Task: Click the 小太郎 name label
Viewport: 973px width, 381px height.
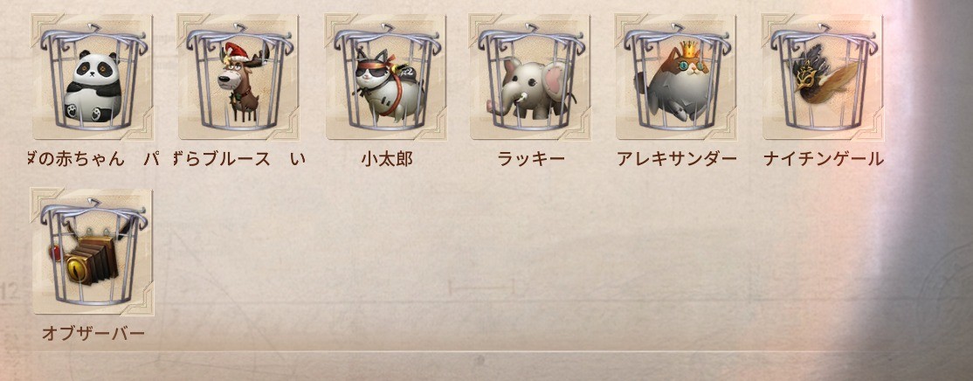Action: [x=387, y=159]
